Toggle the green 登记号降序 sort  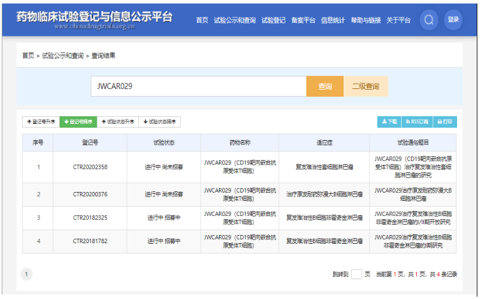[78, 122]
